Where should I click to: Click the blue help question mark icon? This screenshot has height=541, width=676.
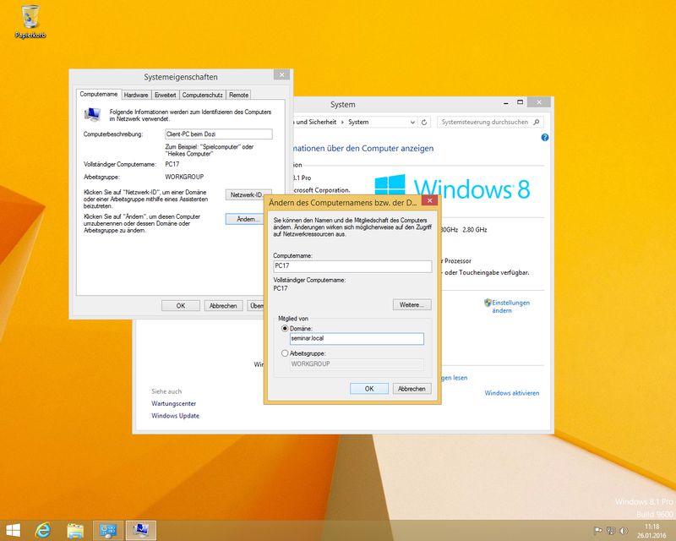point(545,137)
